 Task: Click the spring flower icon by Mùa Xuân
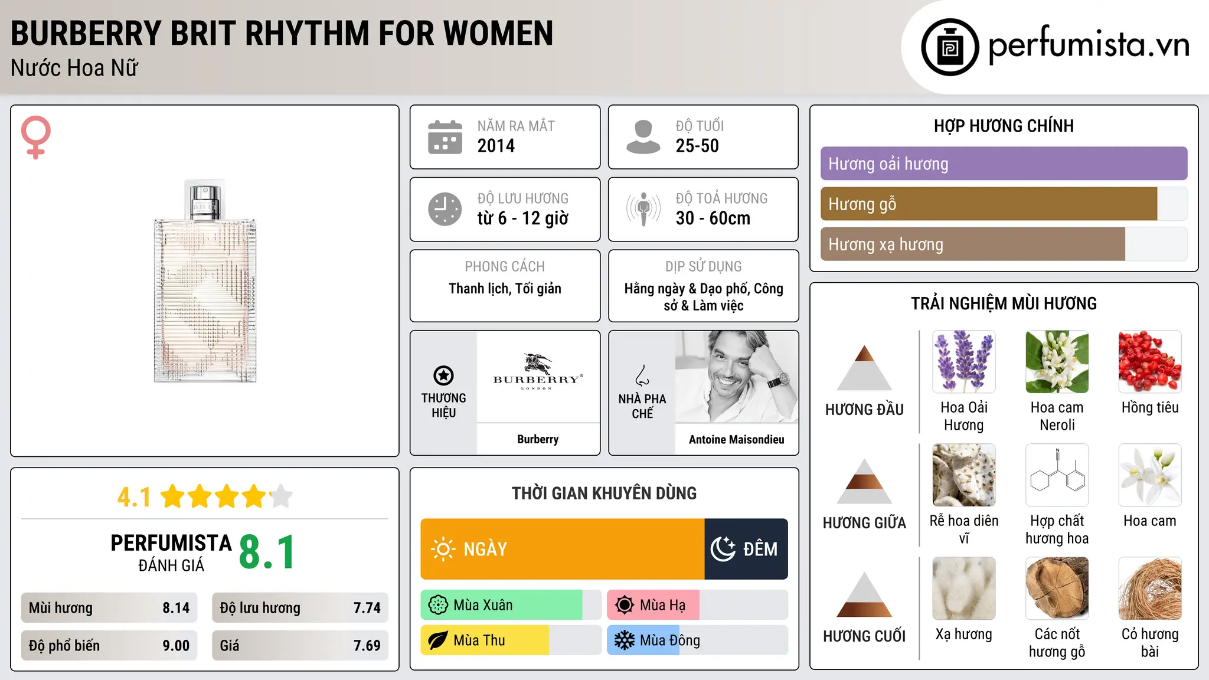pyautogui.click(x=438, y=605)
